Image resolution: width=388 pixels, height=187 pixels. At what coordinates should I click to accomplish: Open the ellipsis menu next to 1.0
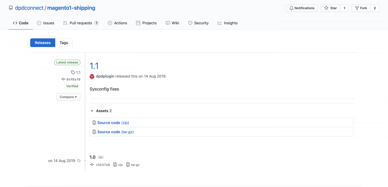click(101, 157)
